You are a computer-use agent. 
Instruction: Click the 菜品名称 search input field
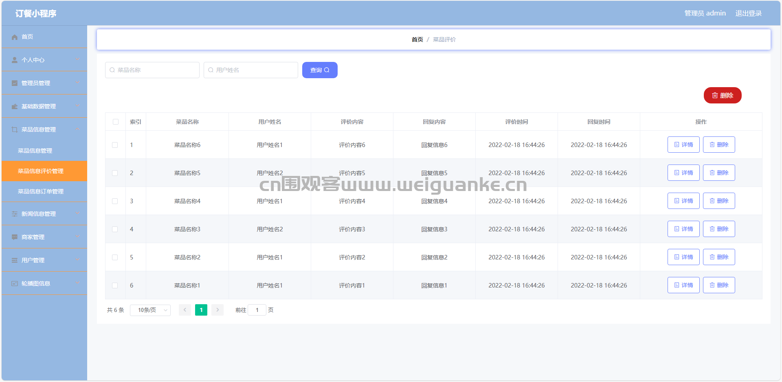152,70
